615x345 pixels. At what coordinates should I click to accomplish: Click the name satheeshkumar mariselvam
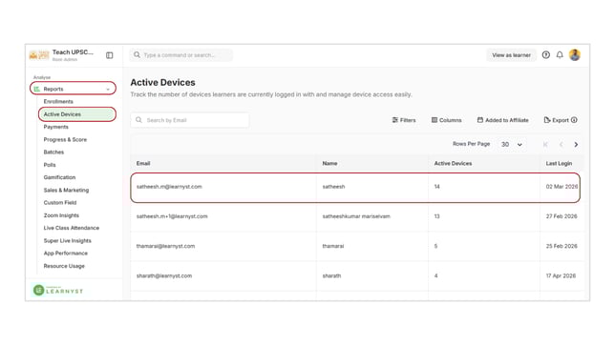tap(356, 216)
